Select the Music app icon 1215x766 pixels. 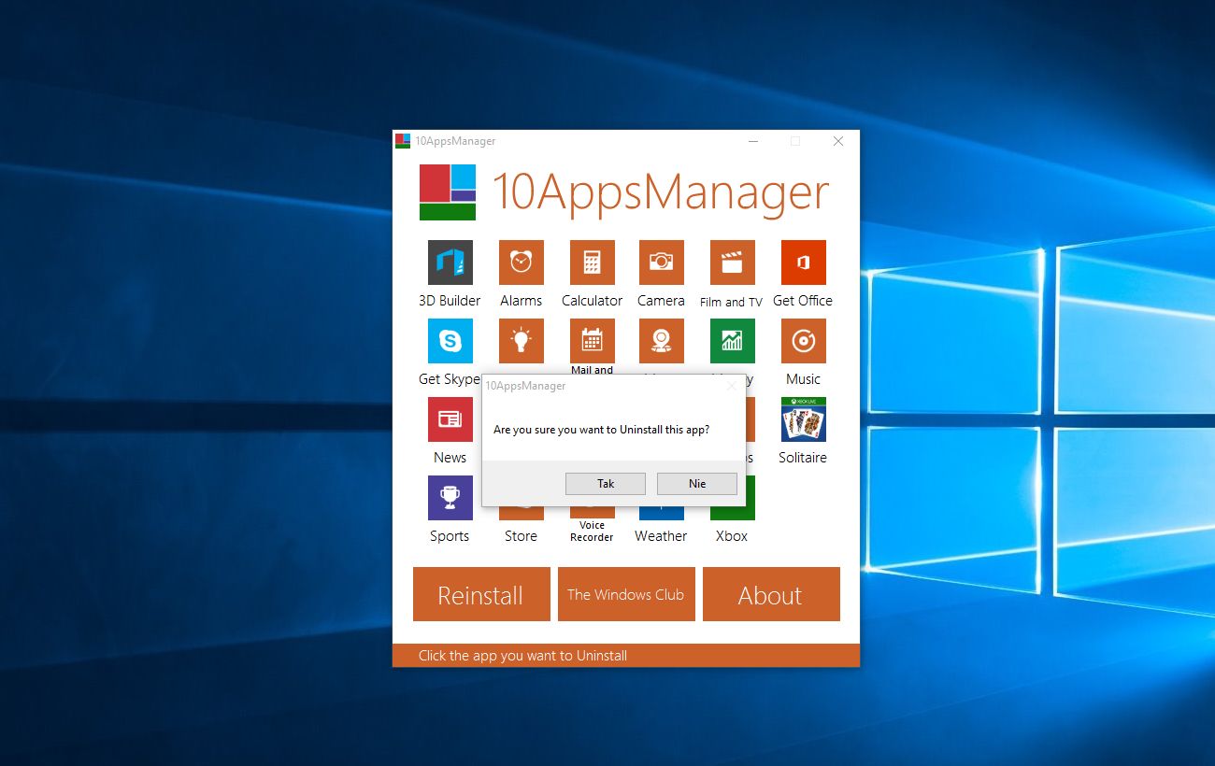(x=803, y=341)
